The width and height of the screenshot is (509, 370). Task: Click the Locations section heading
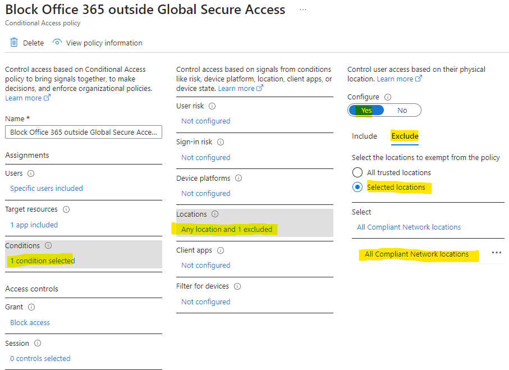(x=191, y=214)
